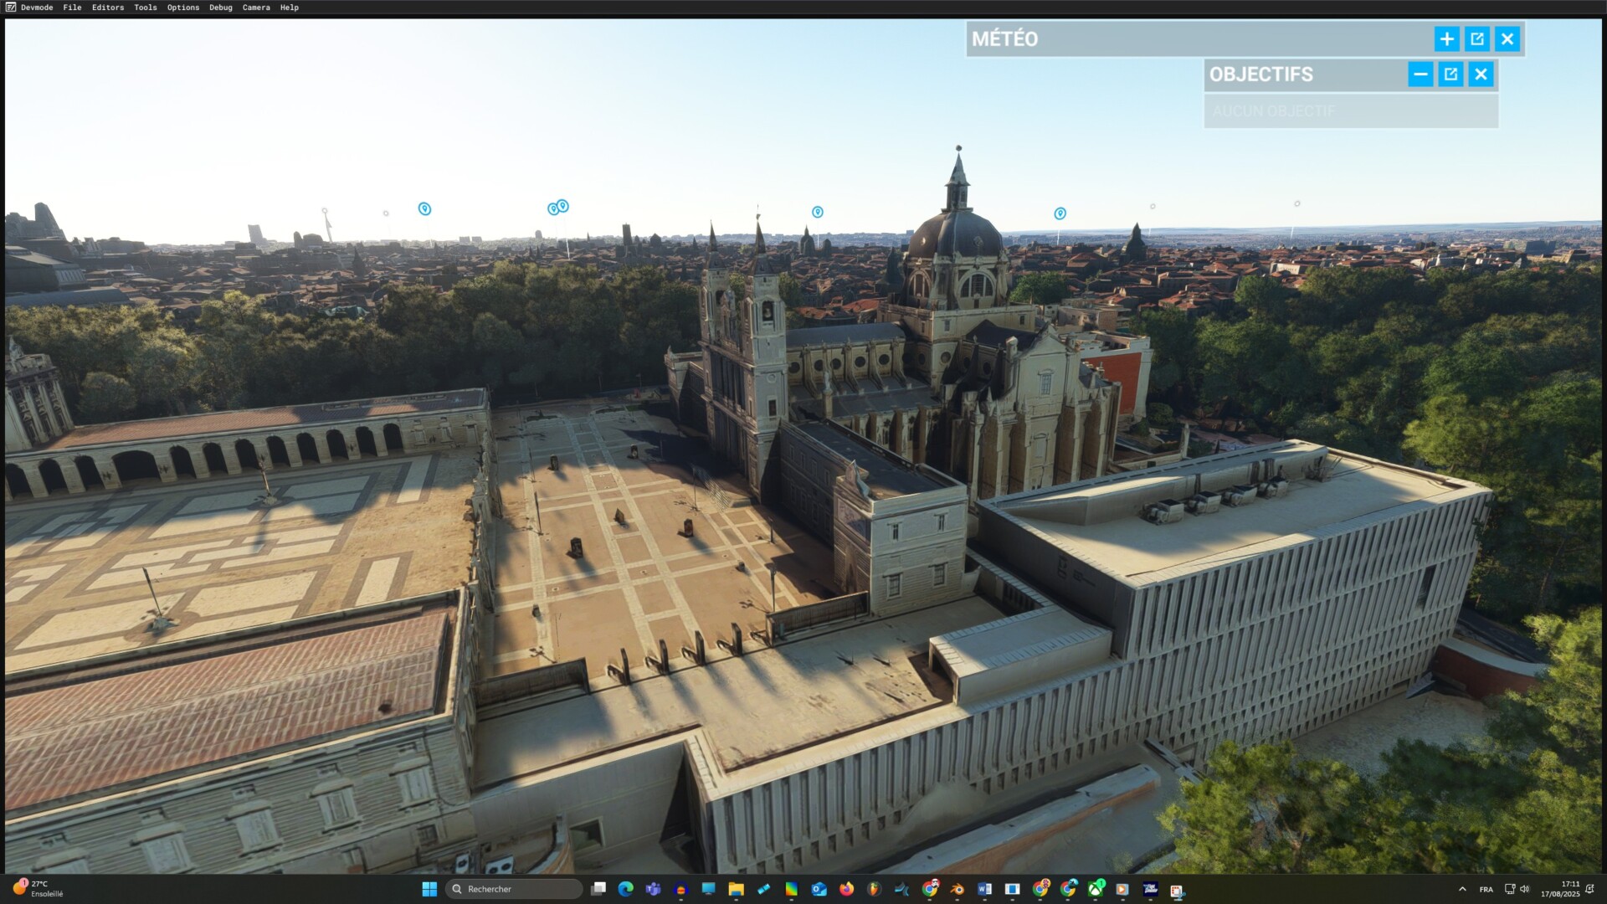Image resolution: width=1607 pixels, height=904 pixels.
Task: Show hidden system tray icons chevron
Action: (x=1462, y=889)
